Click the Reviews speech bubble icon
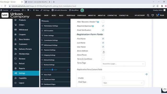The image size is (167, 94). click(x=16, y=58)
